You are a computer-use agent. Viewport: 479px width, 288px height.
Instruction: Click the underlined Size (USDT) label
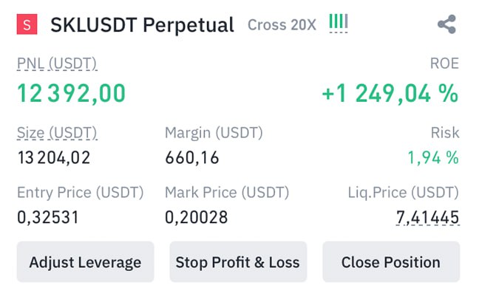tap(57, 134)
